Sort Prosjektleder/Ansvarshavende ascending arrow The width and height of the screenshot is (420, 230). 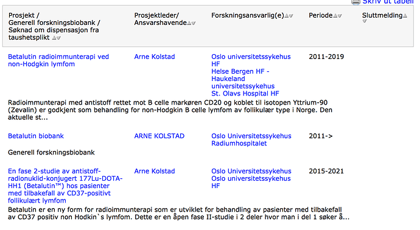pos(189,23)
